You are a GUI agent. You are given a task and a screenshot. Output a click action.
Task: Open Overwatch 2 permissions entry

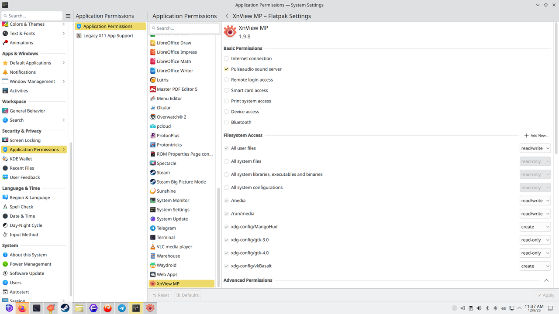click(182, 117)
